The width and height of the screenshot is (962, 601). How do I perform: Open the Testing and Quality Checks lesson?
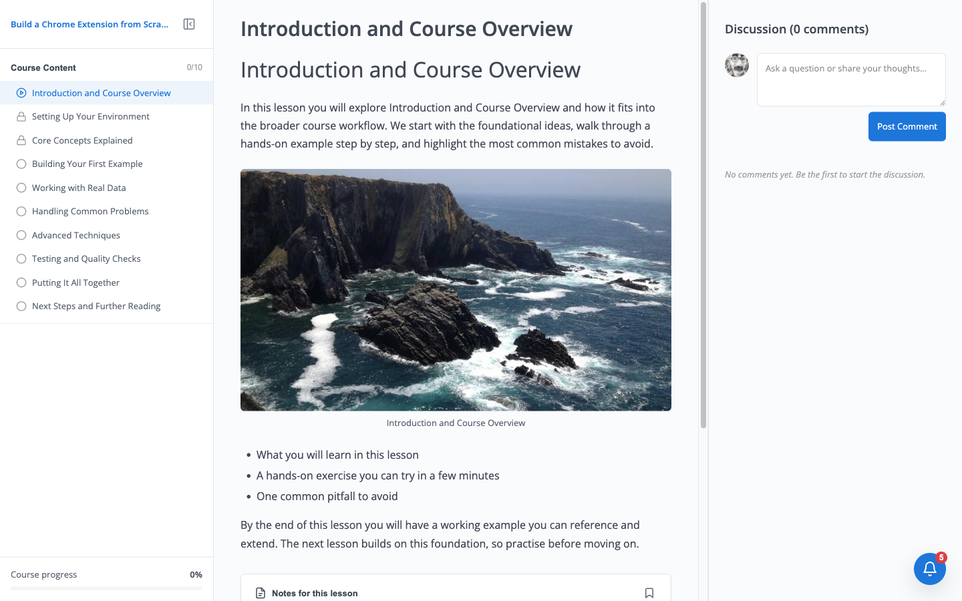(x=107, y=258)
